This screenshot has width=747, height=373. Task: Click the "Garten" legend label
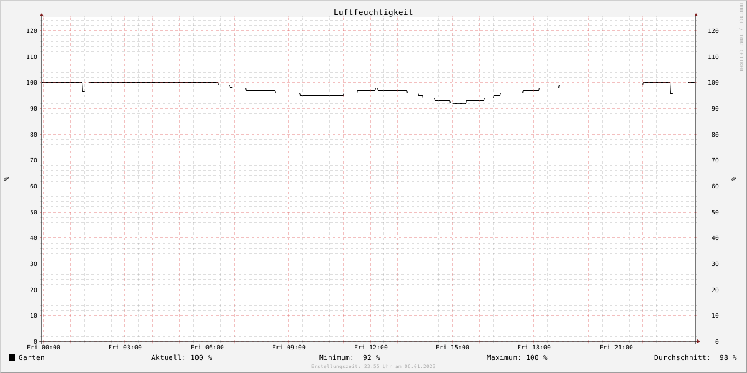(32, 357)
